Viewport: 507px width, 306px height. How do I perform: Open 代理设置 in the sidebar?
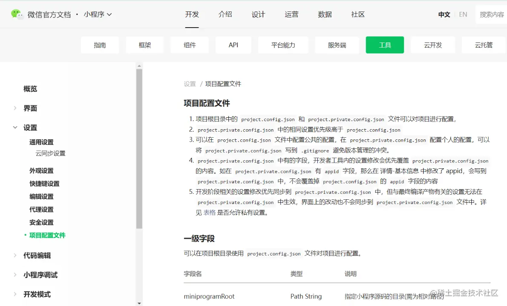(41, 209)
